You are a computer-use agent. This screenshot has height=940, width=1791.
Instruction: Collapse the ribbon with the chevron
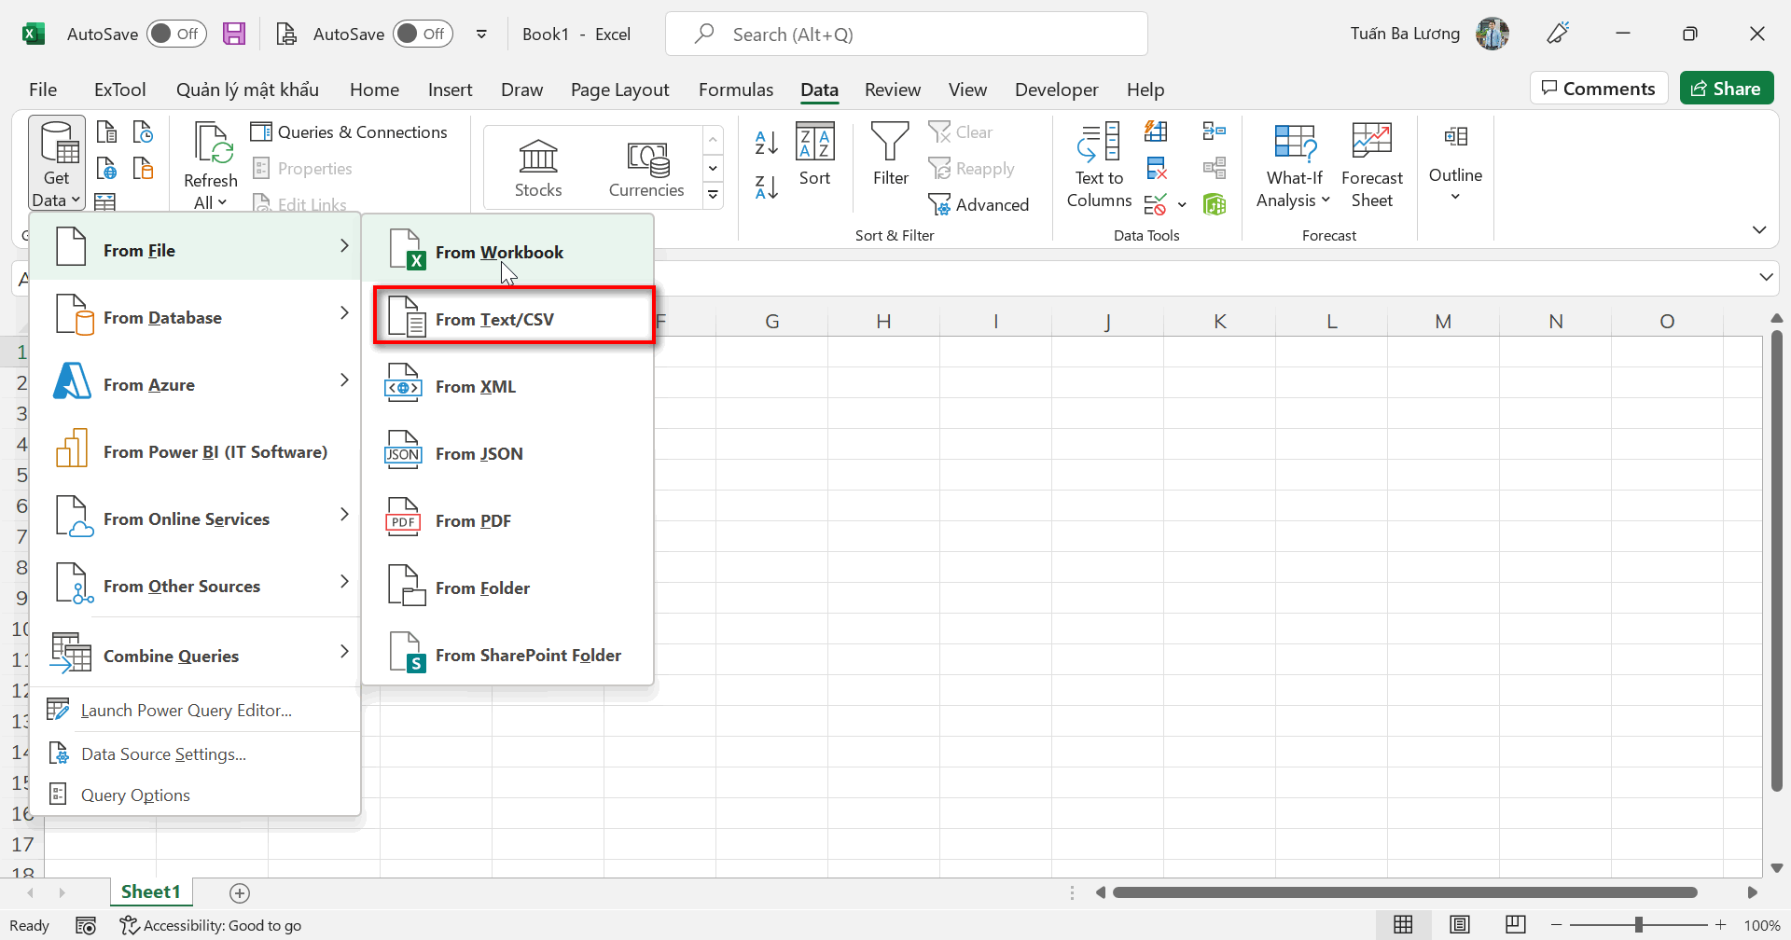coord(1759,229)
